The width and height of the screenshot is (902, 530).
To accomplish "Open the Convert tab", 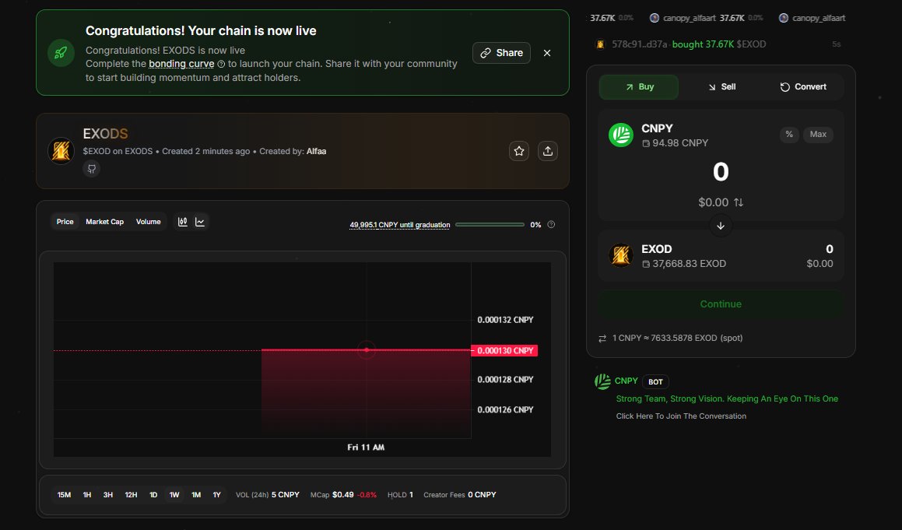I will pos(804,86).
